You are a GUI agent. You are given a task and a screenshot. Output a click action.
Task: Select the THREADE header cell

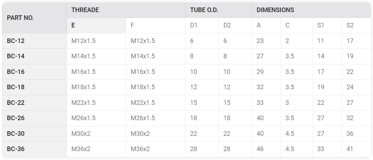coord(126,10)
